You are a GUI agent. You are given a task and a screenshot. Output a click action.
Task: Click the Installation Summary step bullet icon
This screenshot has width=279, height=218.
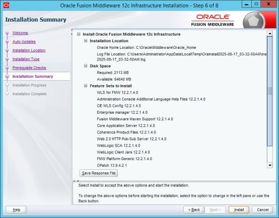pyautogui.click(x=7, y=77)
